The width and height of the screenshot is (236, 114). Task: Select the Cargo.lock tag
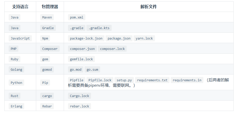click(x=80, y=96)
